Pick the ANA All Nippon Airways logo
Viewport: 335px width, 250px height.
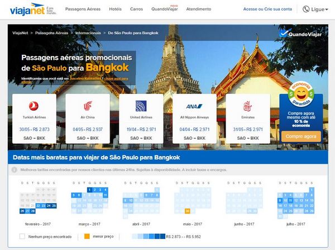coord(194,106)
